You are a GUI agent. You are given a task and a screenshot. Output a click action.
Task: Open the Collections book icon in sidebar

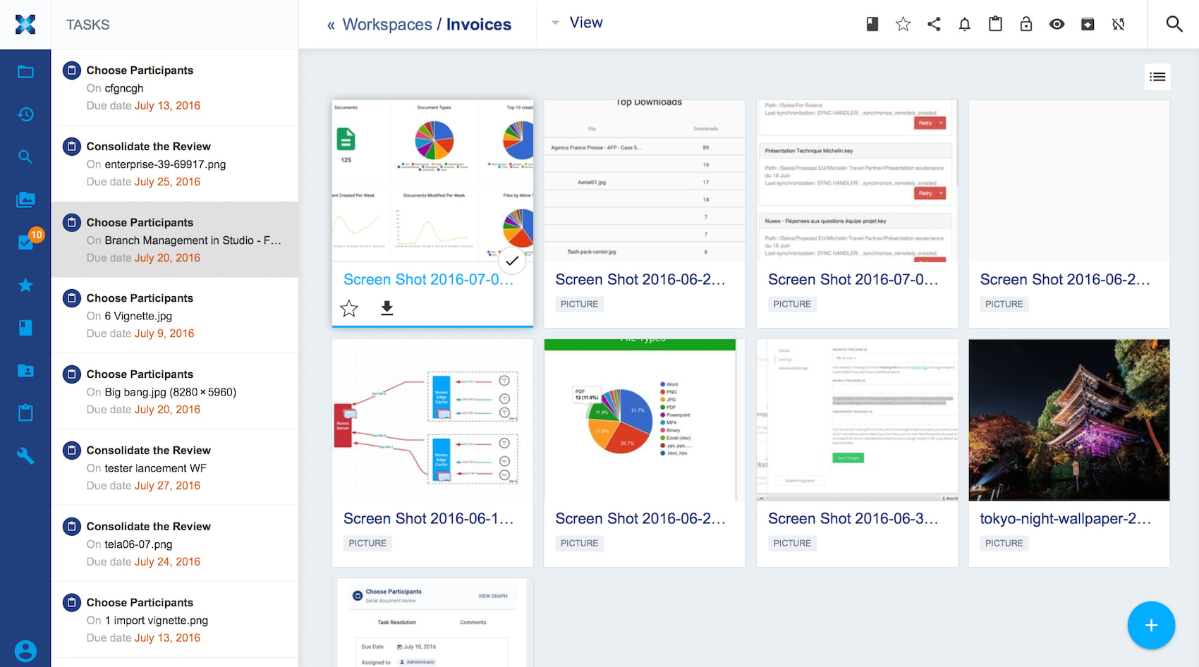(25, 327)
